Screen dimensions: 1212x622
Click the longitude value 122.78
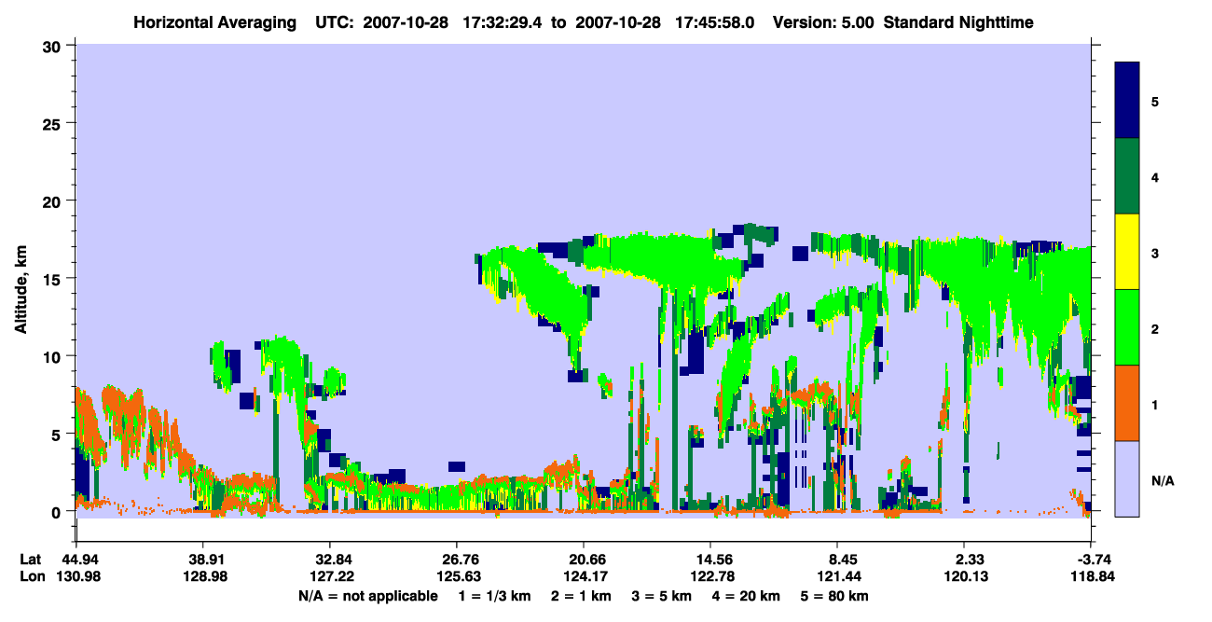710,576
